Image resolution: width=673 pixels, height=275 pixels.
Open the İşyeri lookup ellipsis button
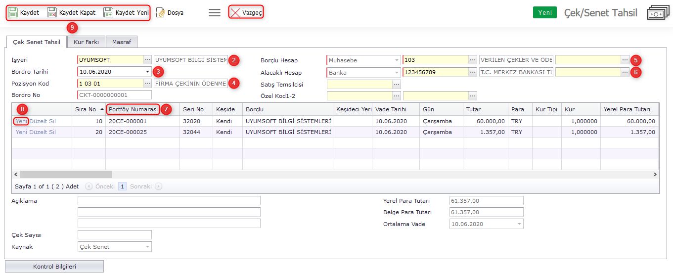click(x=147, y=60)
